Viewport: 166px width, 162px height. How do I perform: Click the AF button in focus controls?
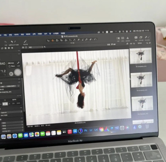[5, 104]
